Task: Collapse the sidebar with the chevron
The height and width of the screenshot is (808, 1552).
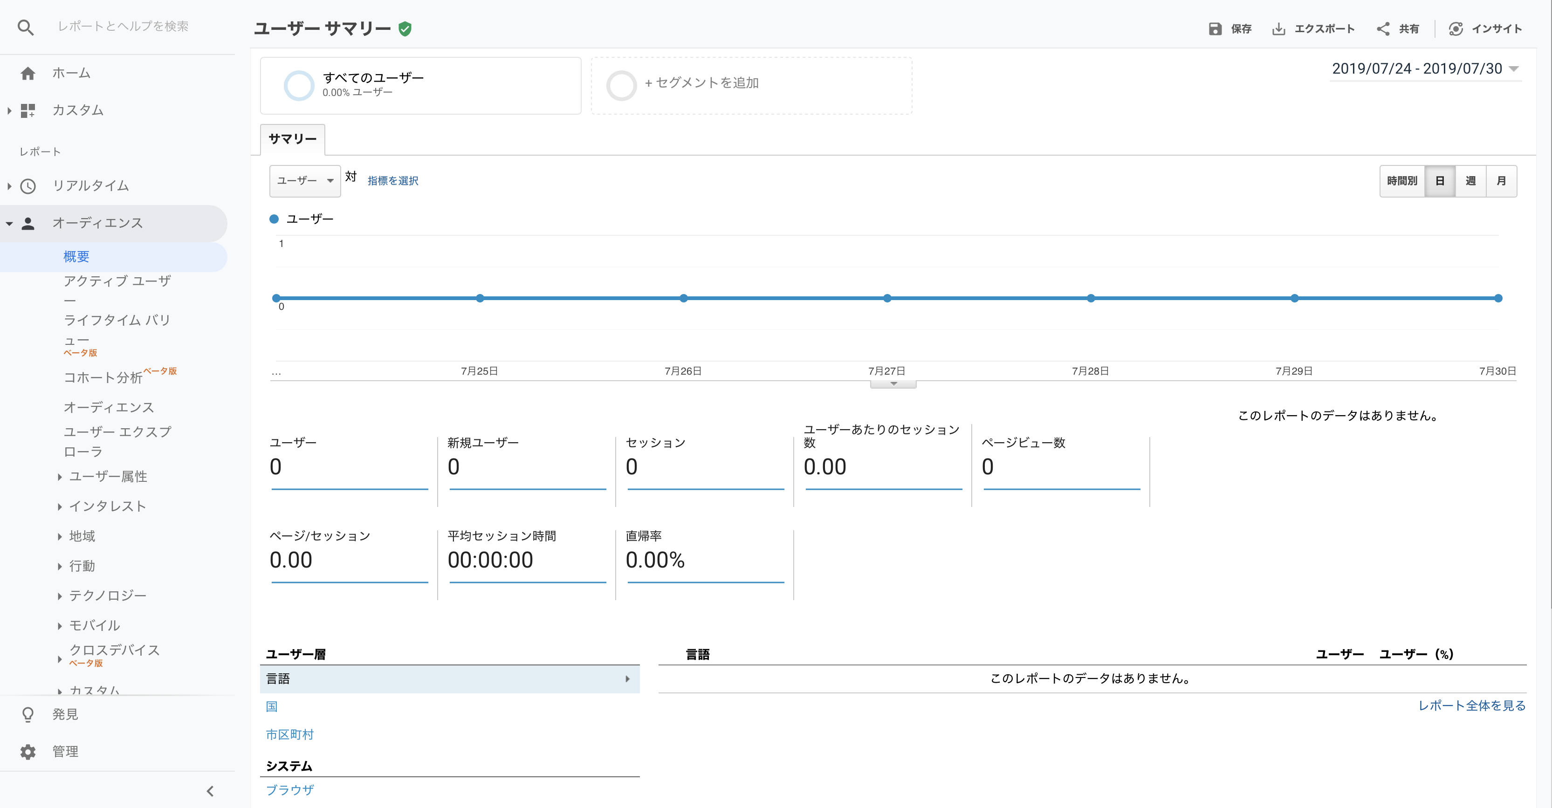Action: [210, 791]
